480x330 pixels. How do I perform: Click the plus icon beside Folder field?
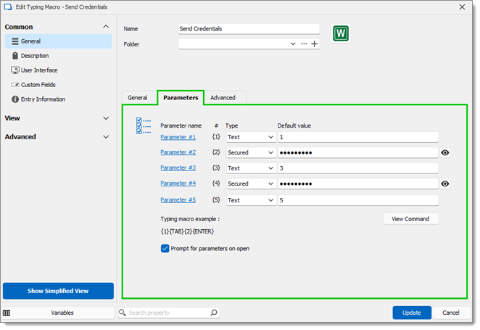click(x=315, y=44)
